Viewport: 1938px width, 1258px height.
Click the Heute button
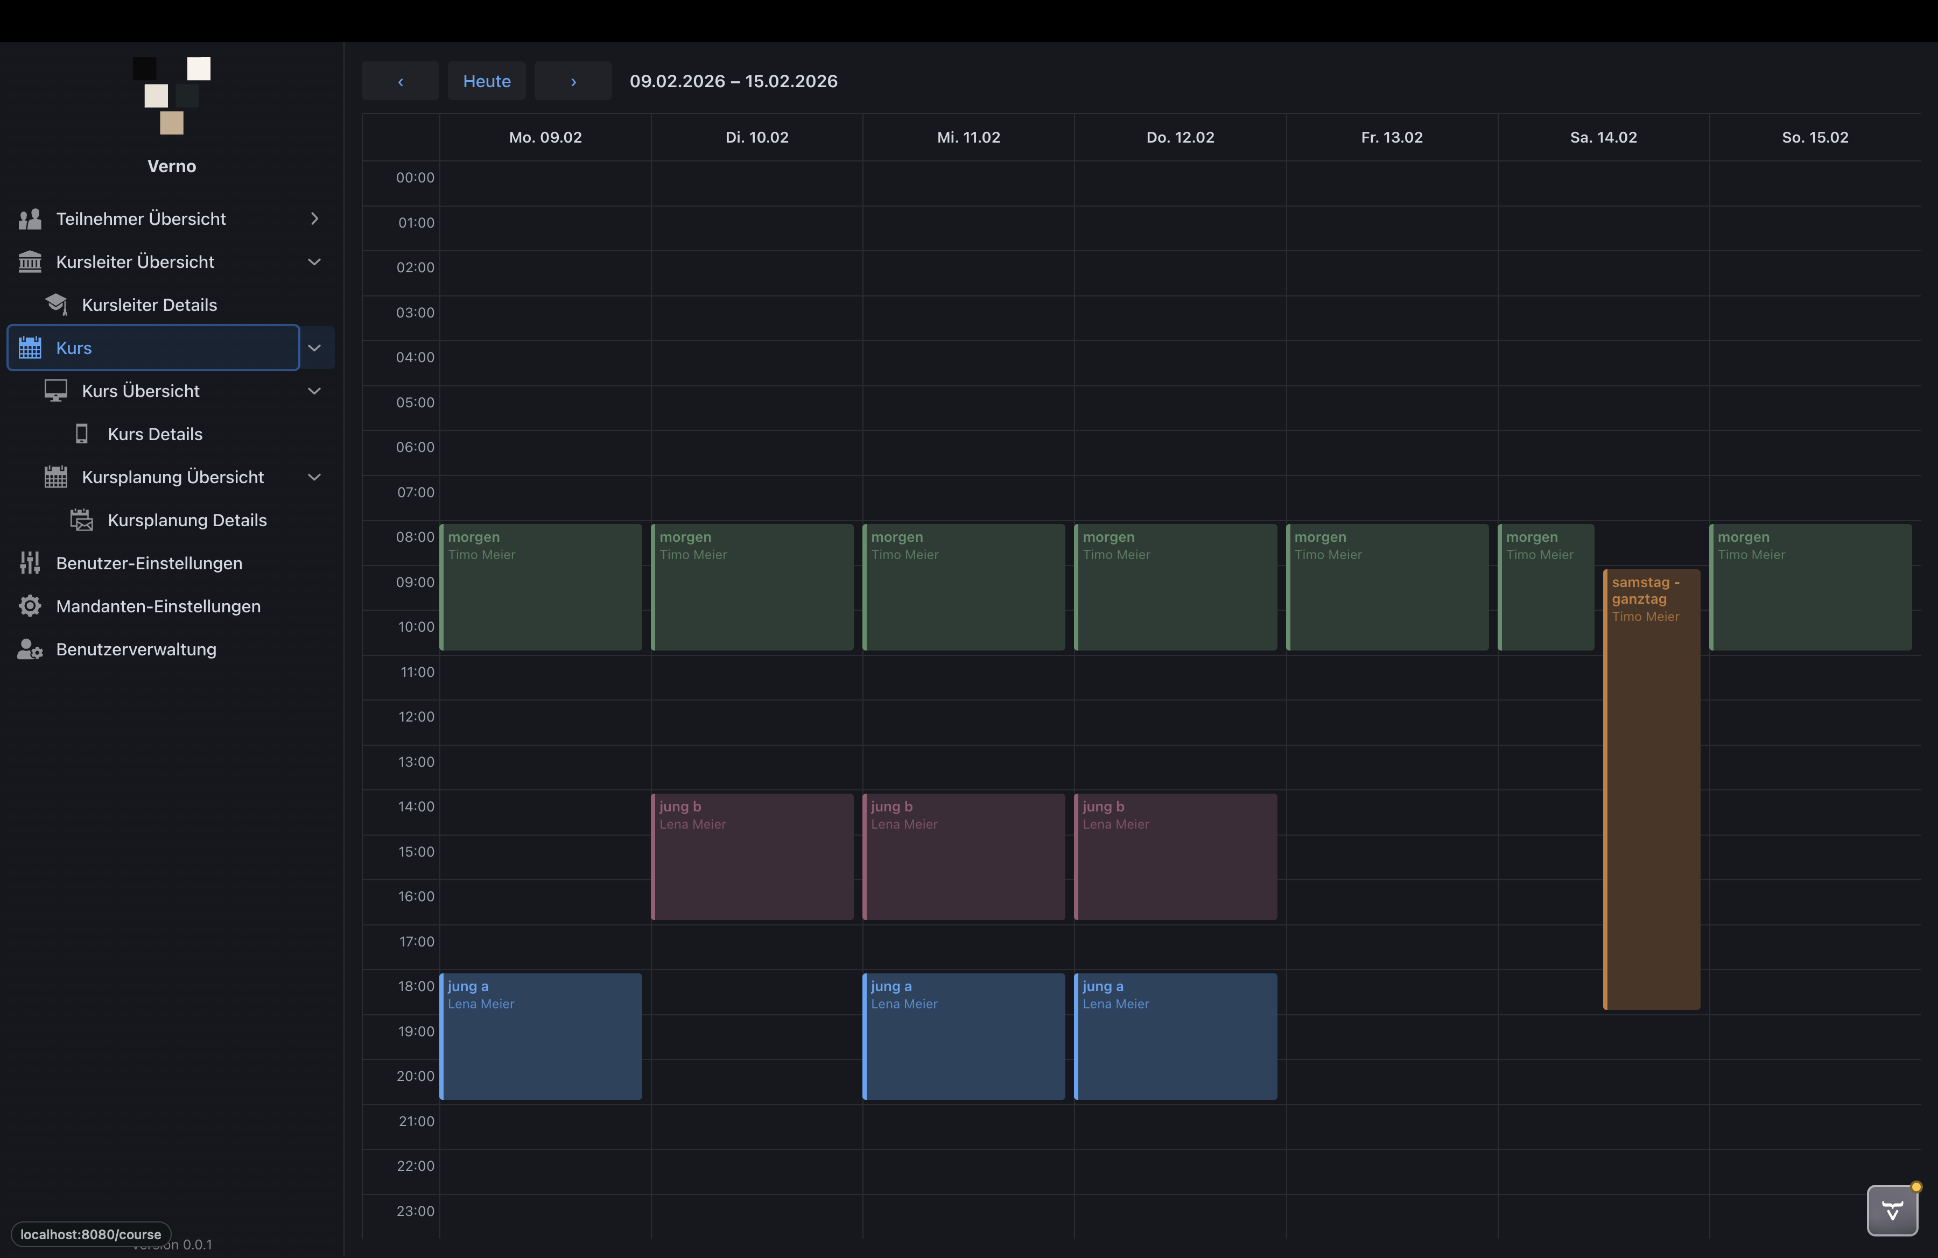487,81
